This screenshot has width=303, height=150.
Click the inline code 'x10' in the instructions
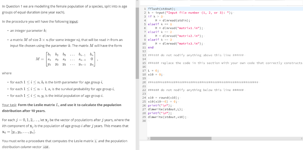[46, 147]
